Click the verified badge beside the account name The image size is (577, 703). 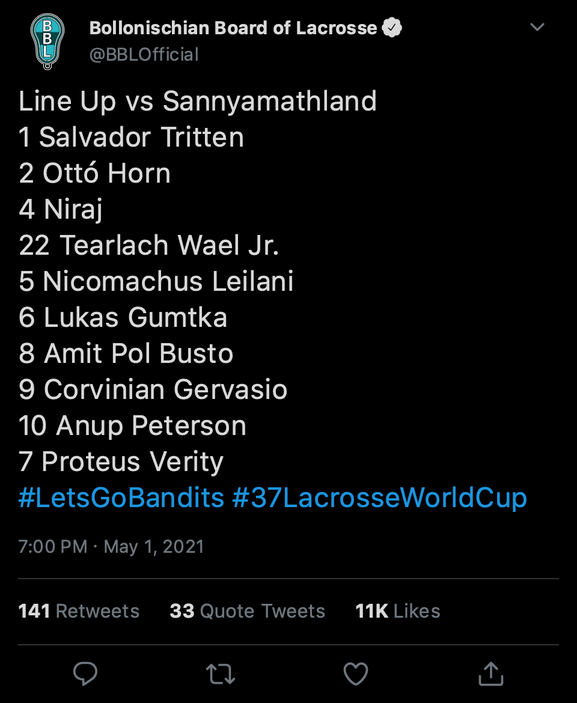pyautogui.click(x=392, y=28)
